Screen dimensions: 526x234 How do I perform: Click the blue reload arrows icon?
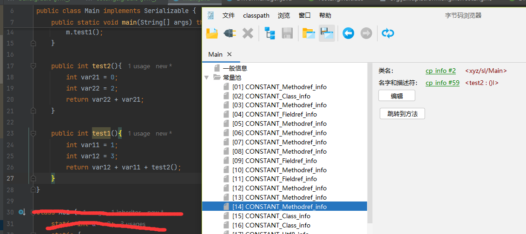(x=388, y=33)
